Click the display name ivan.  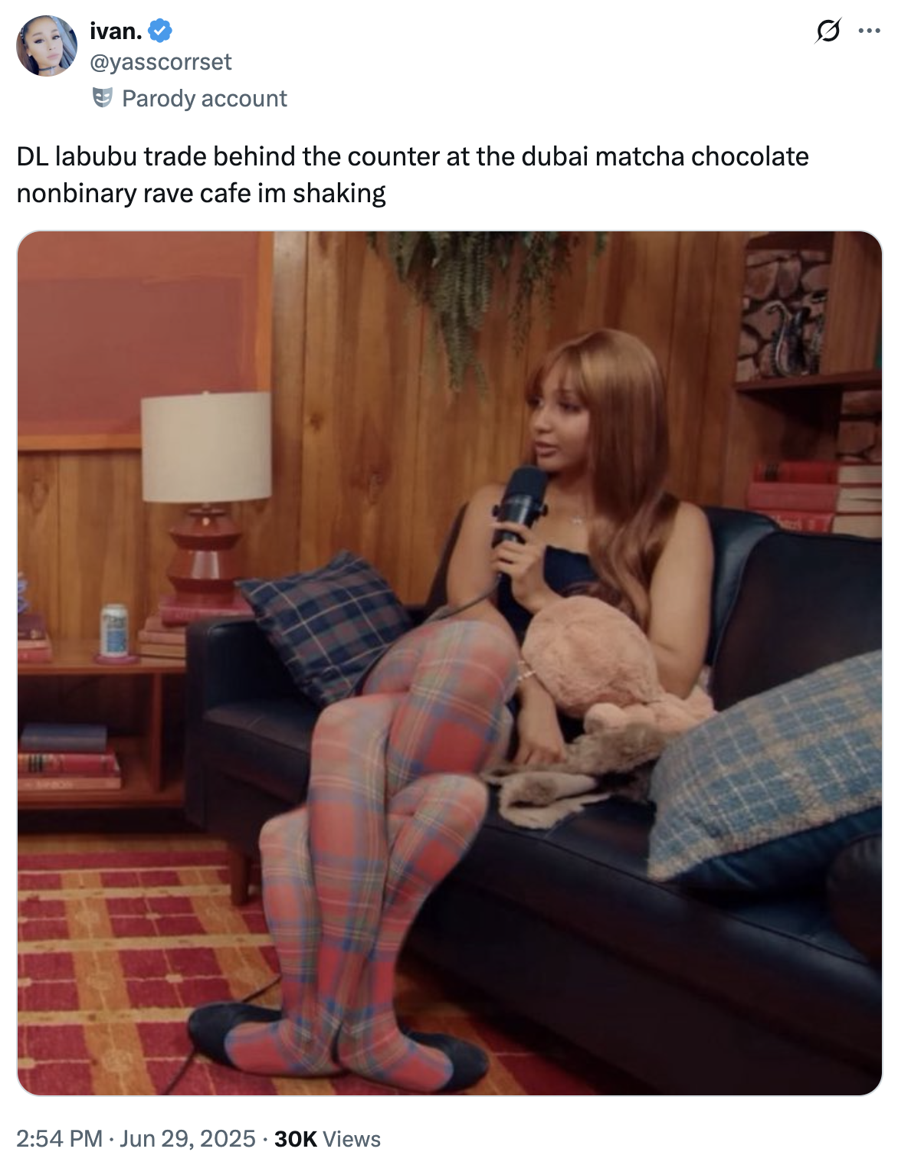click(116, 31)
